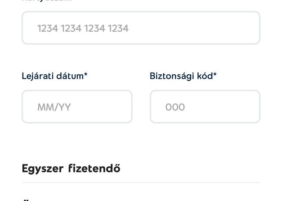The image size is (282, 201).
Task: Focus the MM/YY expiry date field
Action: coord(77,107)
